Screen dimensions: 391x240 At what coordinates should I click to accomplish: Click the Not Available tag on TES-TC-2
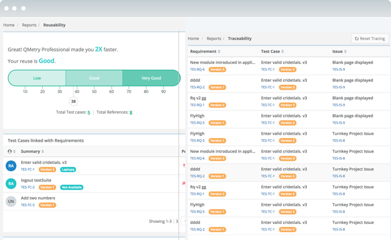pyautogui.click(x=72, y=187)
